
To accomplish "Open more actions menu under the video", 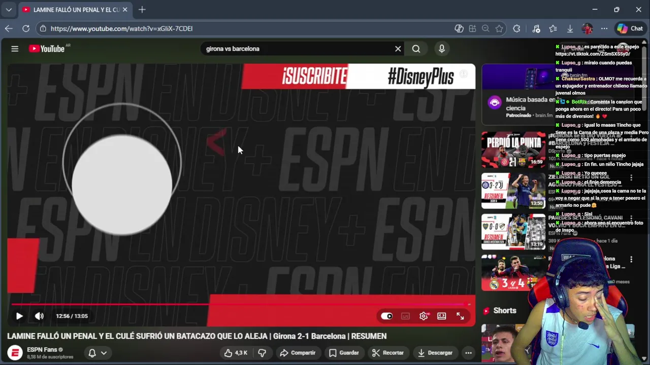I will click(x=468, y=353).
